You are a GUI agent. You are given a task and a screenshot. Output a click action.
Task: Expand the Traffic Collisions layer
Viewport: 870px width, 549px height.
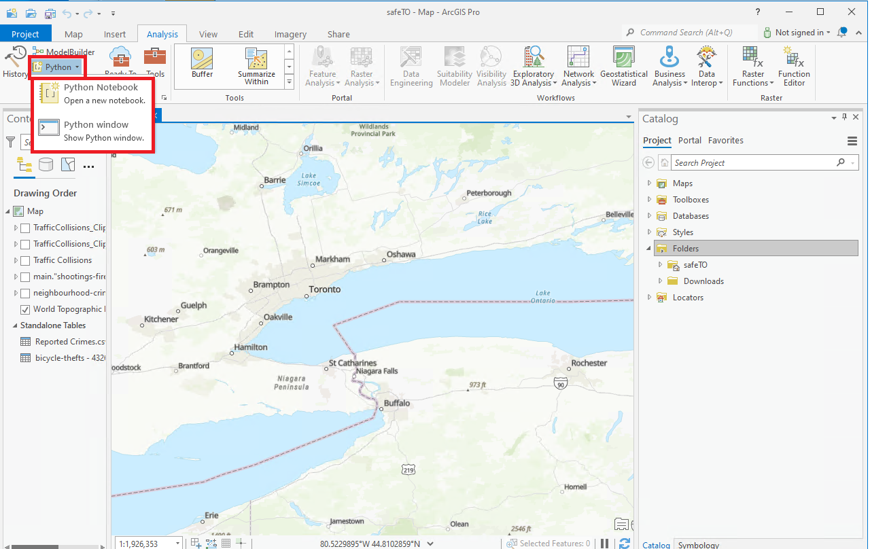tap(16, 260)
